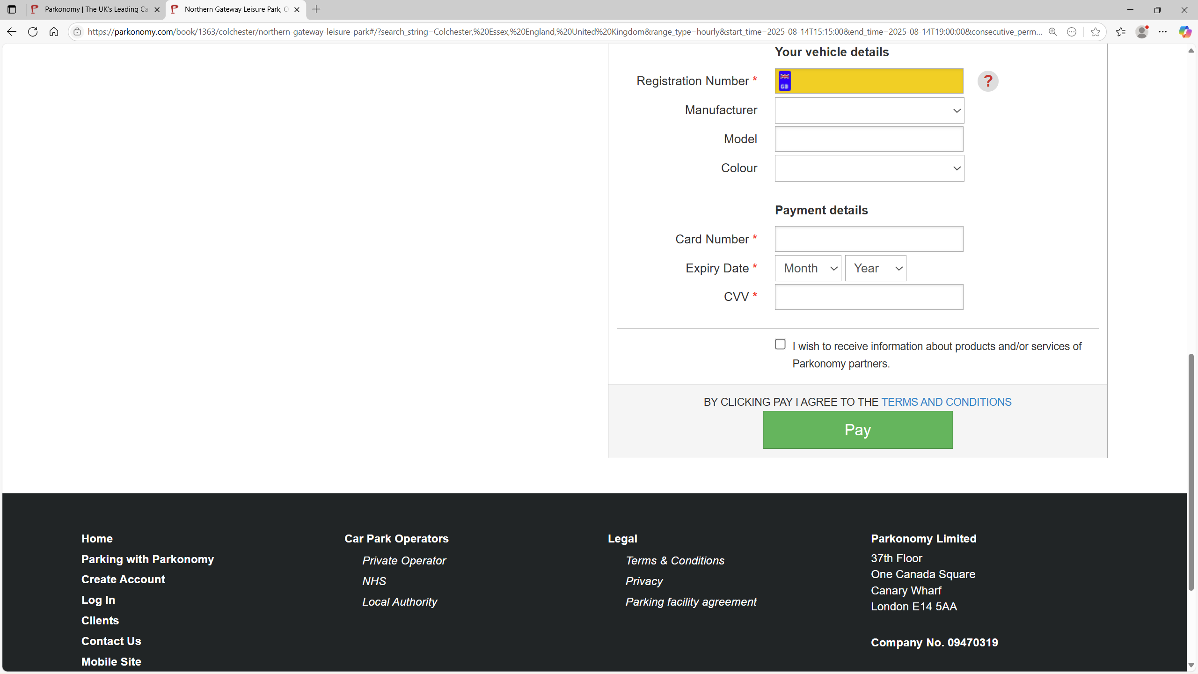Click the browser URL address bar
The height and width of the screenshot is (674, 1198).
(564, 32)
